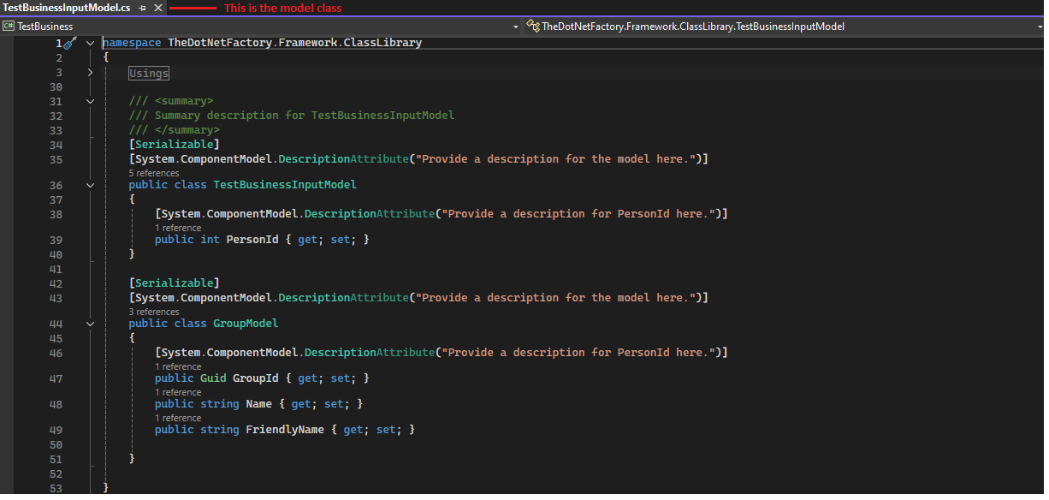Image resolution: width=1049 pixels, height=500 pixels.
Task: Collapse the TestBusinessInputModel class on line 36
Action: pyautogui.click(x=90, y=185)
